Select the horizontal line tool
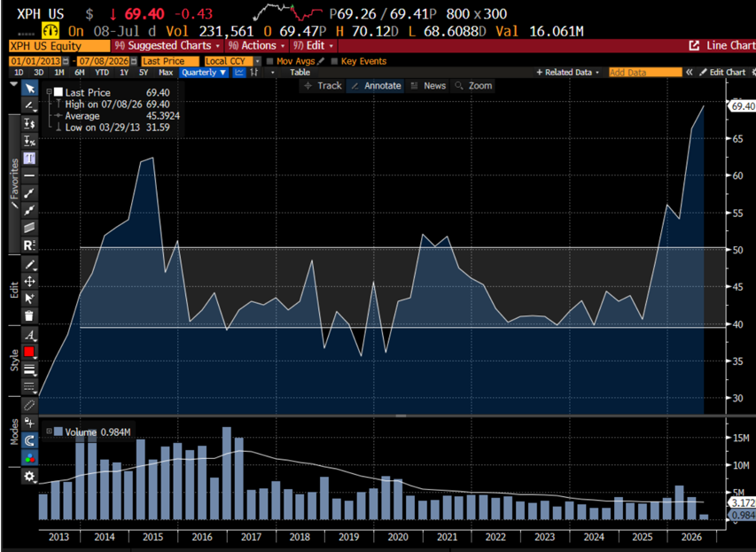The width and height of the screenshot is (756, 552). tap(29, 175)
